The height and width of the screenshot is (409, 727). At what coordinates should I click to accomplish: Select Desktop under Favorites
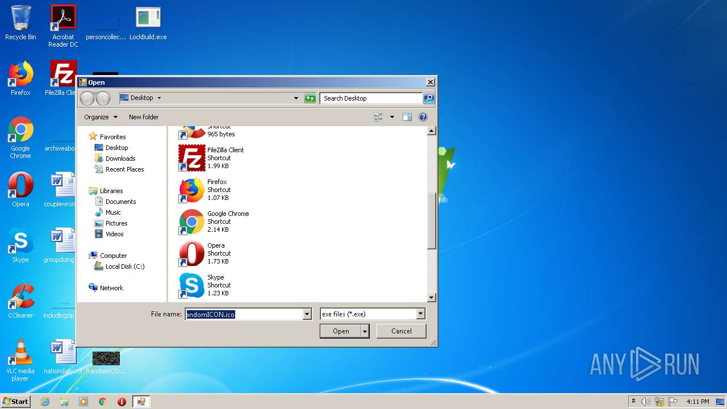click(111, 148)
